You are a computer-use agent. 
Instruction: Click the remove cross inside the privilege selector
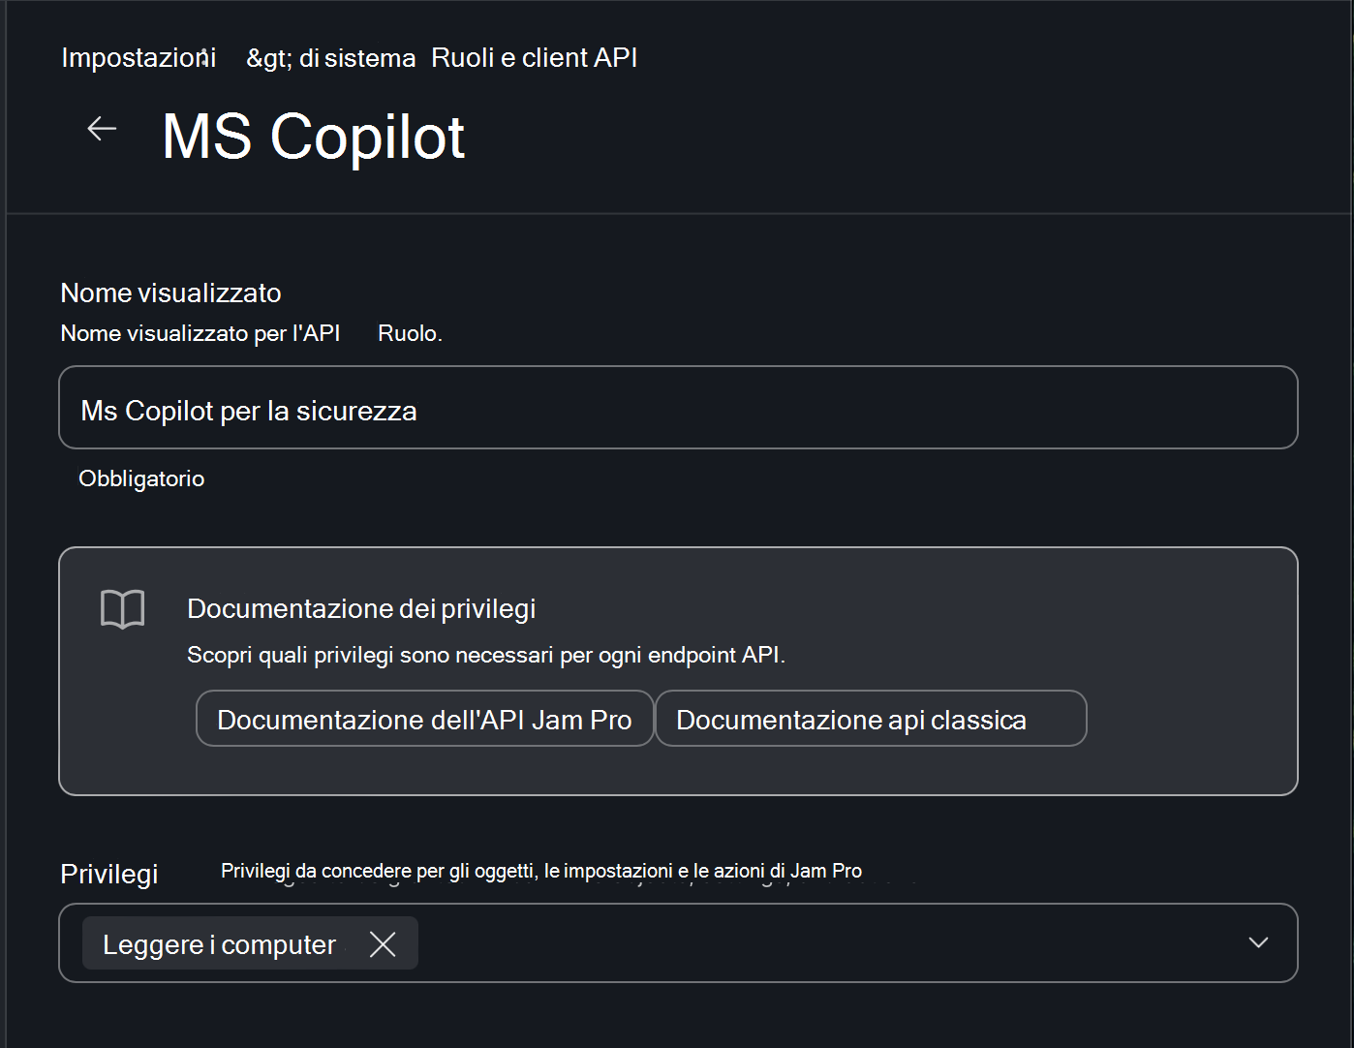pyautogui.click(x=383, y=943)
